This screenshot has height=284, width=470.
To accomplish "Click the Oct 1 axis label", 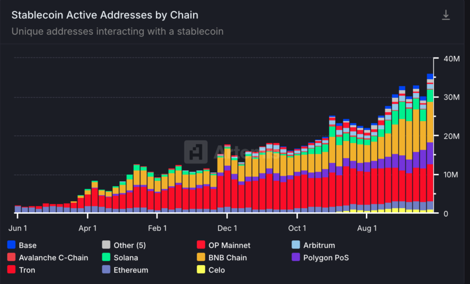I will tap(297, 228).
